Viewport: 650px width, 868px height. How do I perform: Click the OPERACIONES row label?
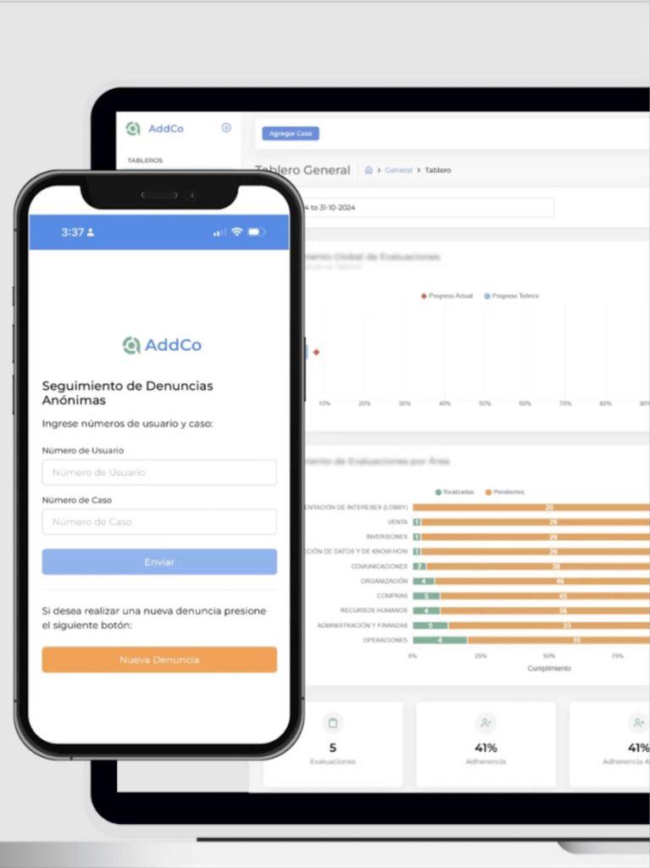(x=385, y=641)
